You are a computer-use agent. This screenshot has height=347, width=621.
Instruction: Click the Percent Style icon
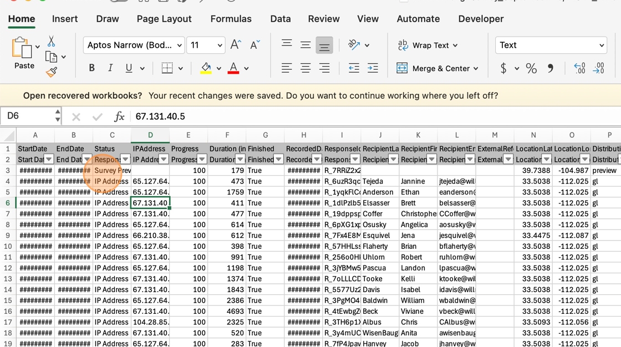click(x=531, y=68)
